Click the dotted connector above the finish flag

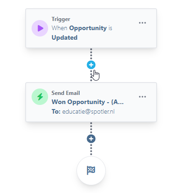tap(91, 150)
